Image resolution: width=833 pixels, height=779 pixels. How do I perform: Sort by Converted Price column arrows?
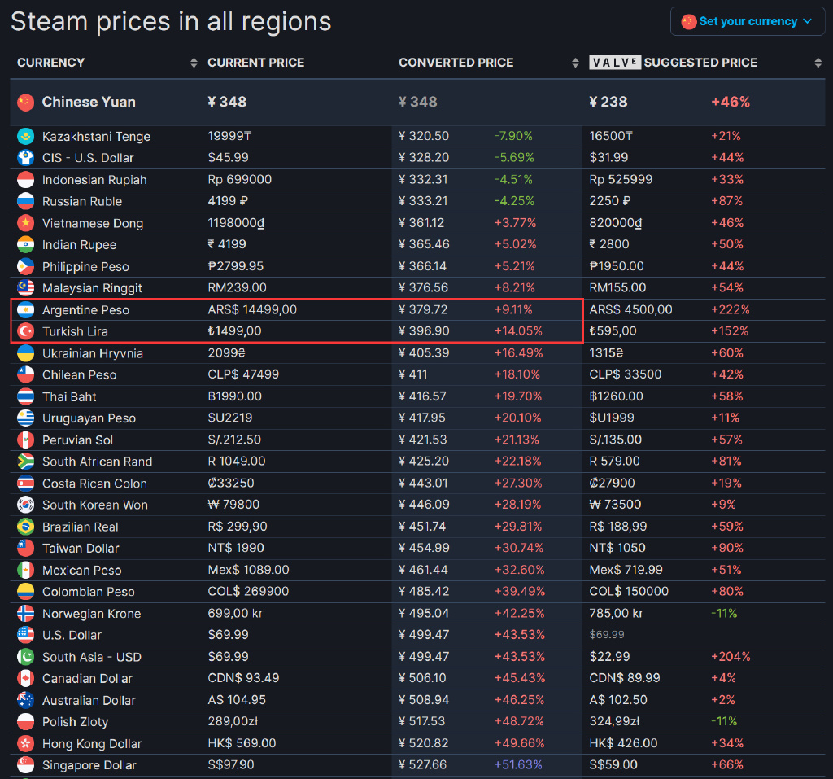(x=576, y=63)
